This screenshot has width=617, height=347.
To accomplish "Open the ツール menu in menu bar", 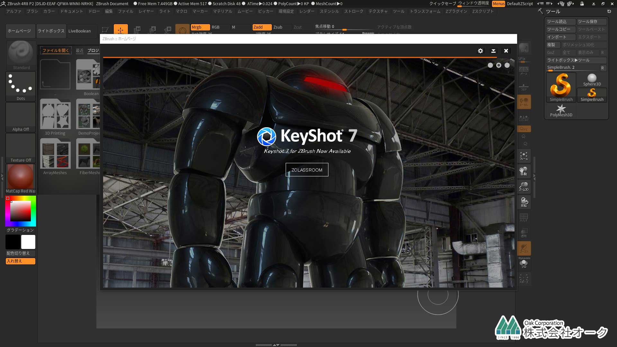I will pos(399,11).
